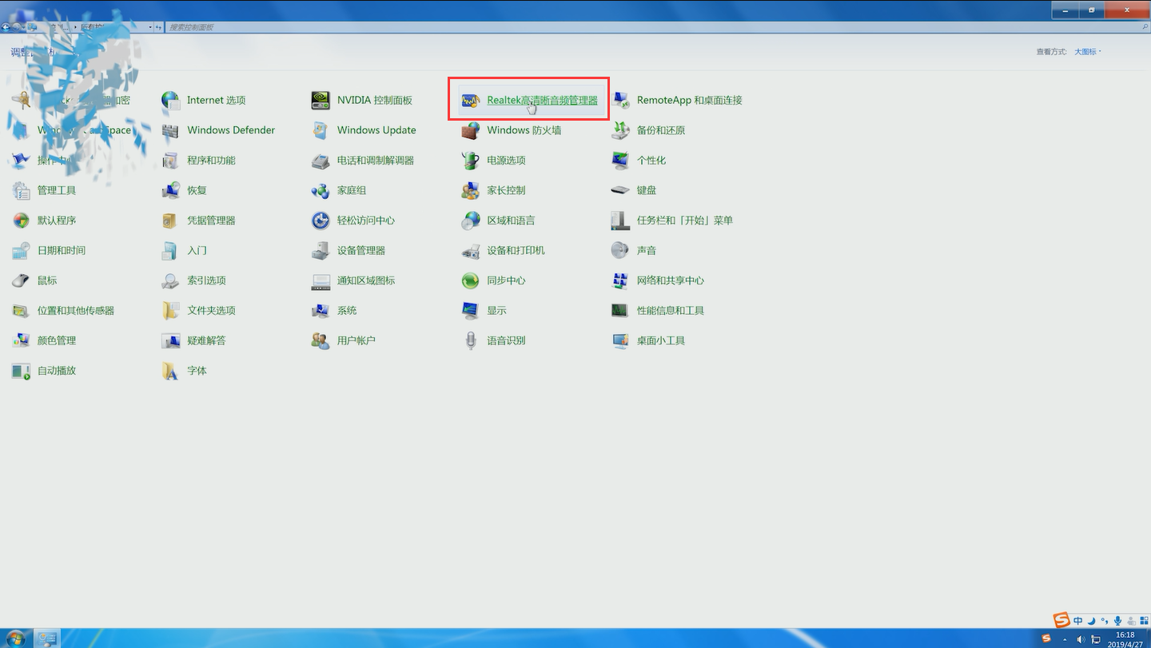This screenshot has width=1151, height=648.
Task: Open Windows Defender
Action: pos(219,130)
